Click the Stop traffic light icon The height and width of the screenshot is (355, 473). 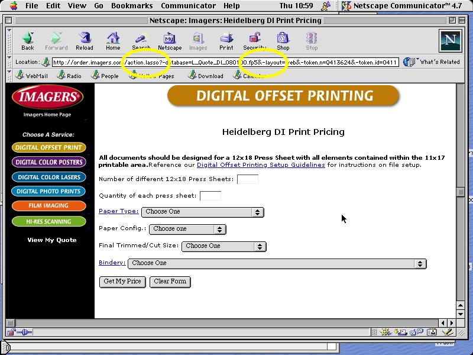(312, 41)
